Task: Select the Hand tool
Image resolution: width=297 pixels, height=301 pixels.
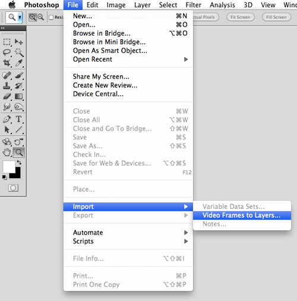Action: [7, 153]
